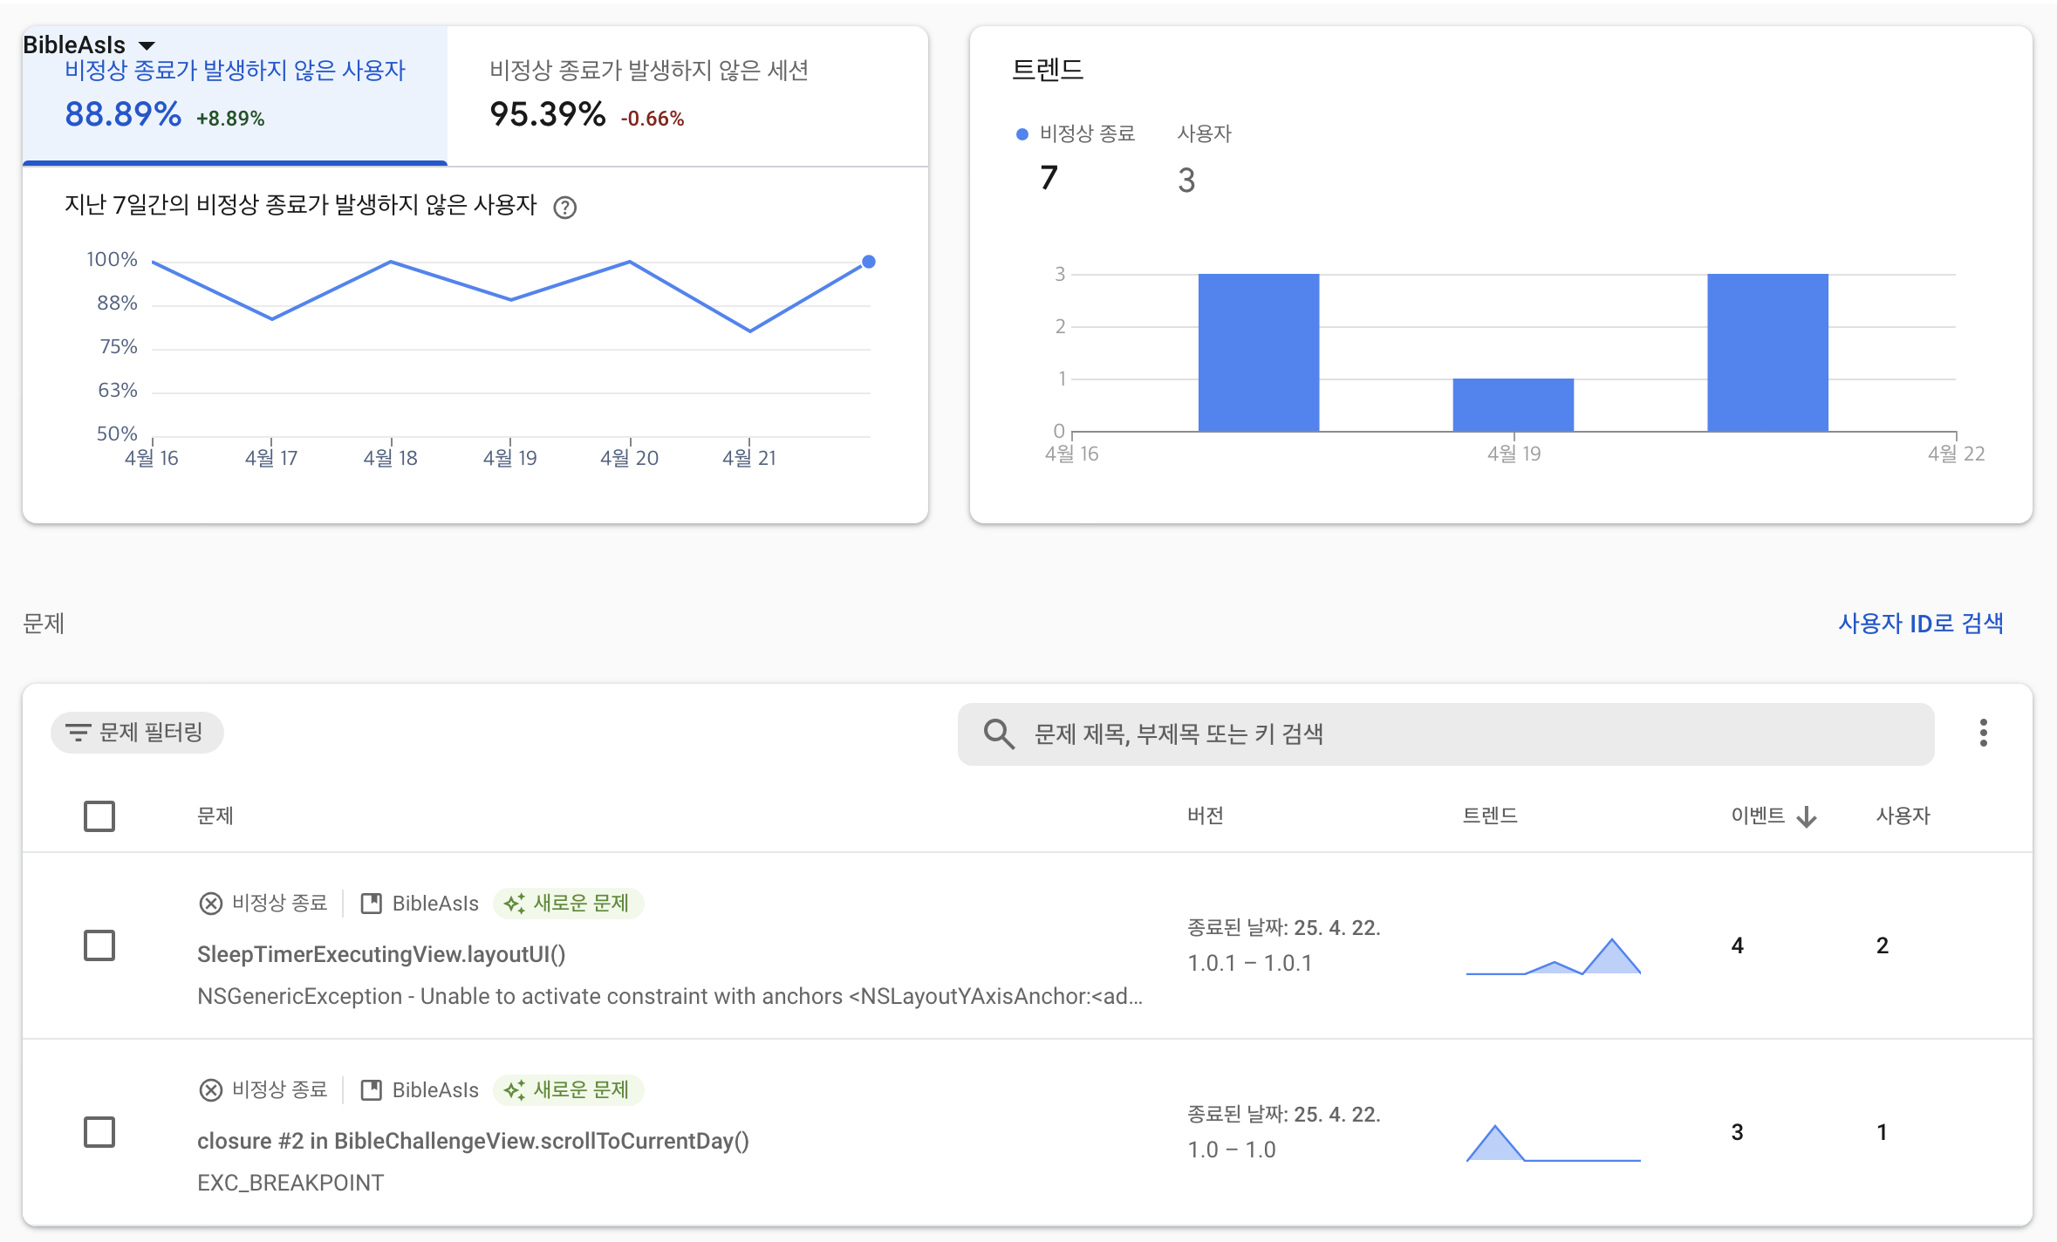Image resolution: width=2057 pixels, height=1242 pixels.
Task: Toggle the select-all checkbox in table header
Action: pos(99,816)
